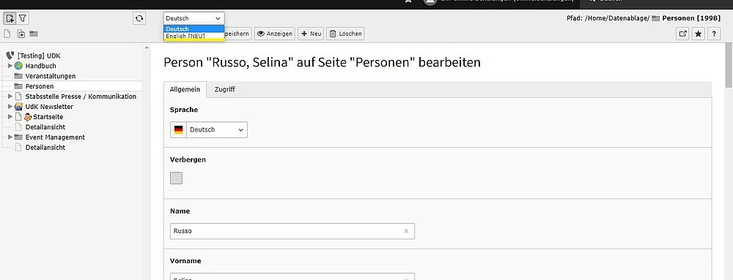This screenshot has height=280, width=733.
Task: Select [Testing] UDK root in page tree
Action: tap(39, 56)
